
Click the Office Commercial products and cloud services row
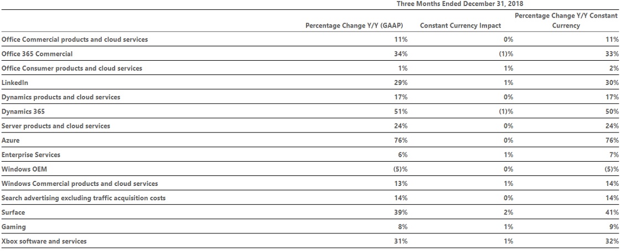(311, 40)
